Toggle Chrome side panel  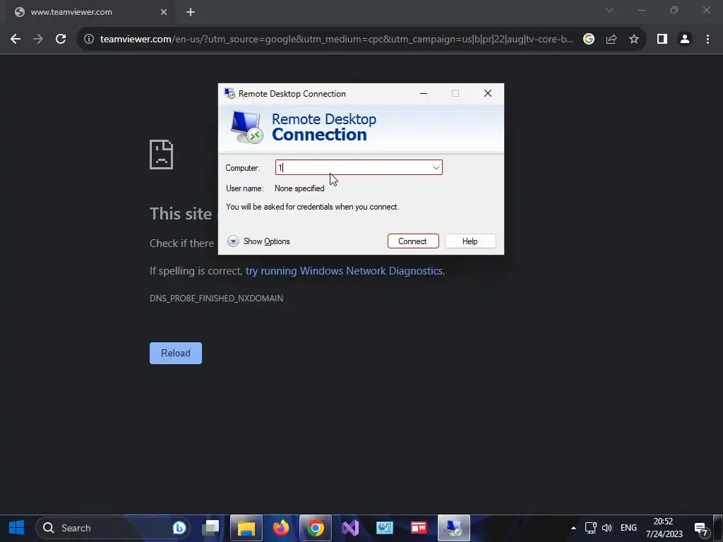coord(662,40)
